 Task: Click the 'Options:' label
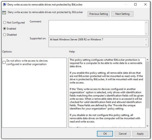coord(7,52)
